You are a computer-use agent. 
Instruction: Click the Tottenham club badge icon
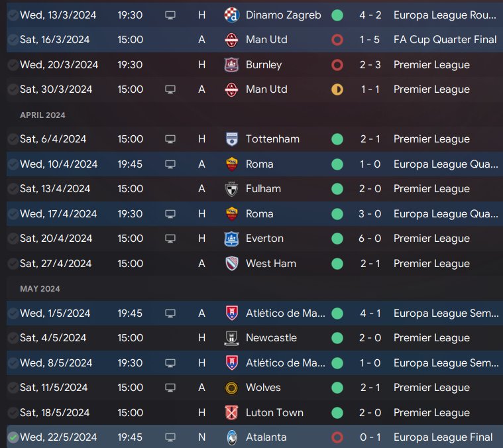(x=231, y=139)
